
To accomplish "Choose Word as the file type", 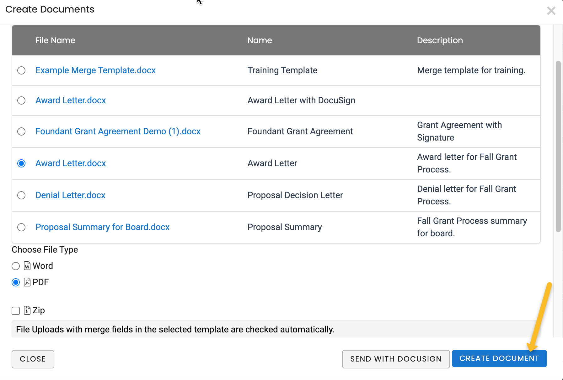I will click(15, 266).
